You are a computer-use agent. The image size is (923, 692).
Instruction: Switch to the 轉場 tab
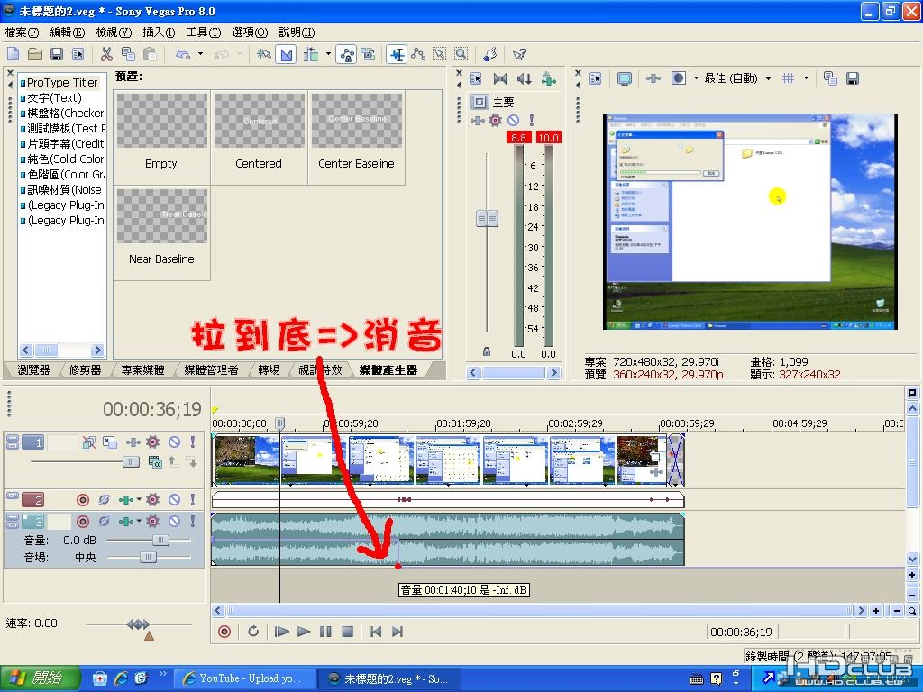[x=269, y=369]
